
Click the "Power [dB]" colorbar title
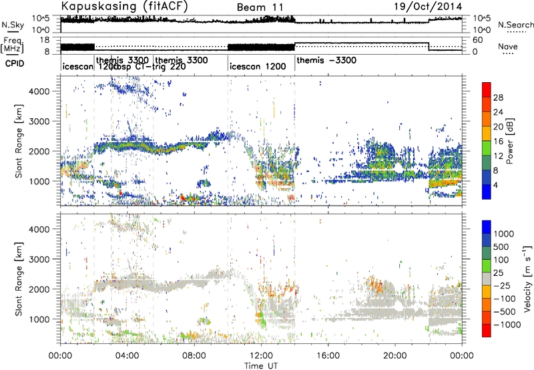tap(509, 141)
